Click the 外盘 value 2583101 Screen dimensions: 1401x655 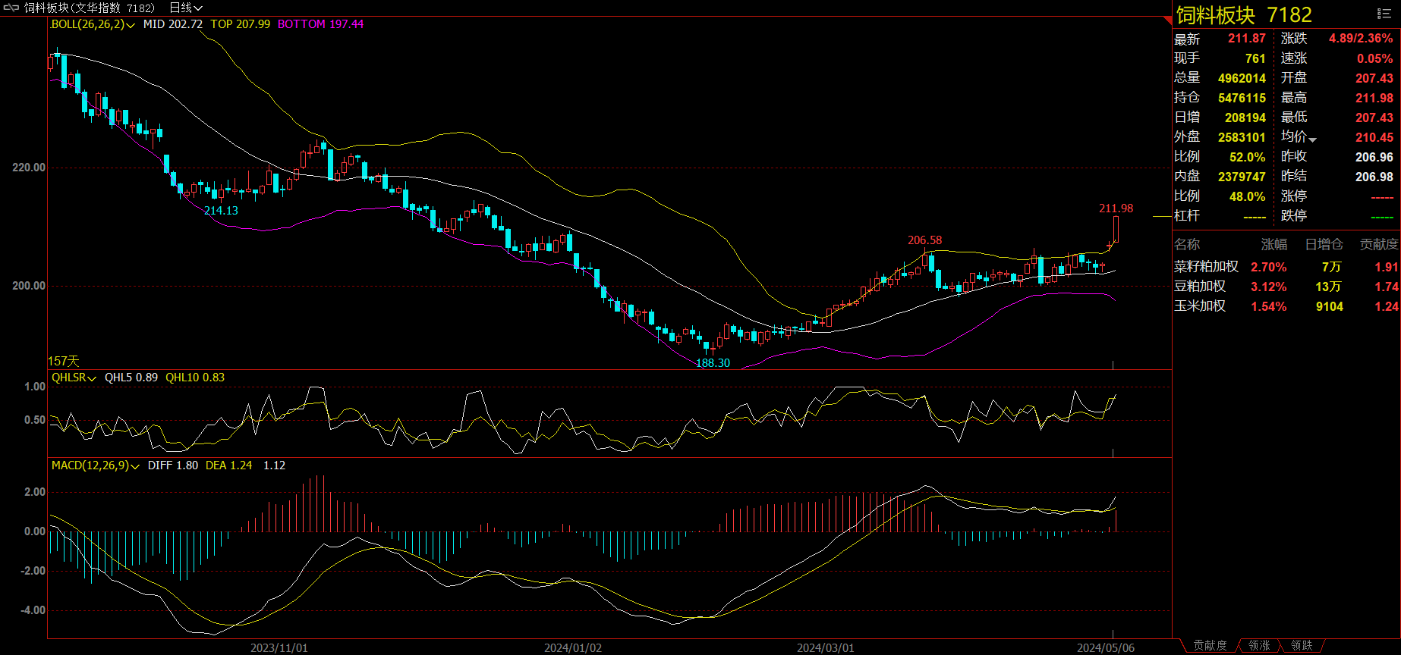pos(1242,137)
